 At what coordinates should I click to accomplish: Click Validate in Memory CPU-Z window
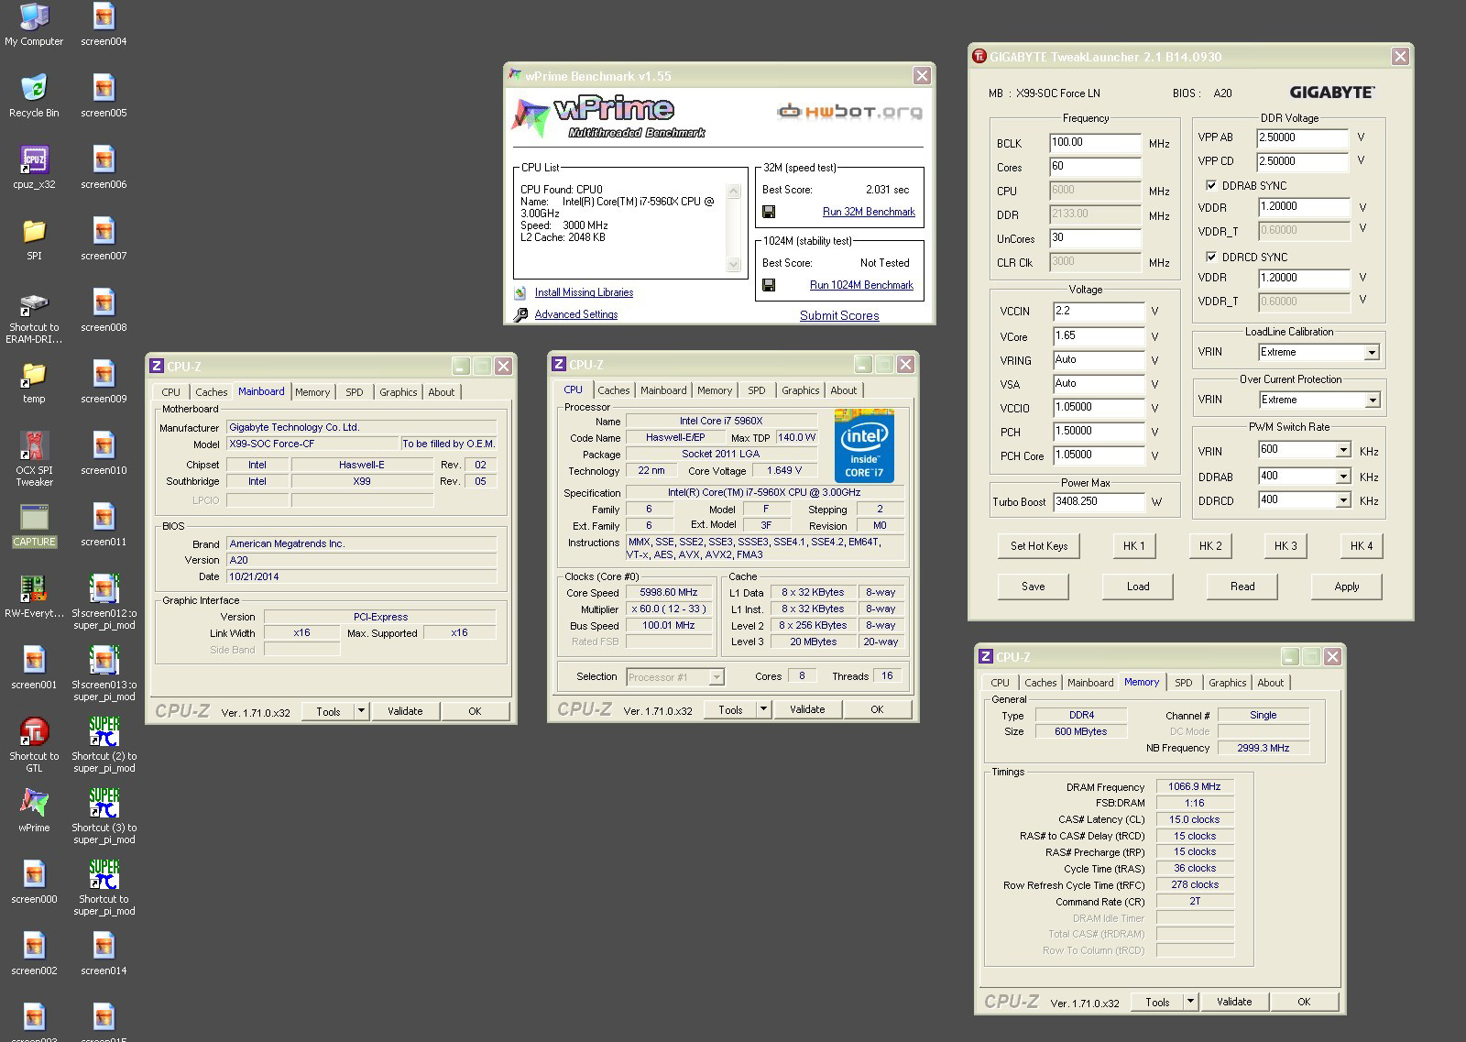[x=1234, y=1002]
